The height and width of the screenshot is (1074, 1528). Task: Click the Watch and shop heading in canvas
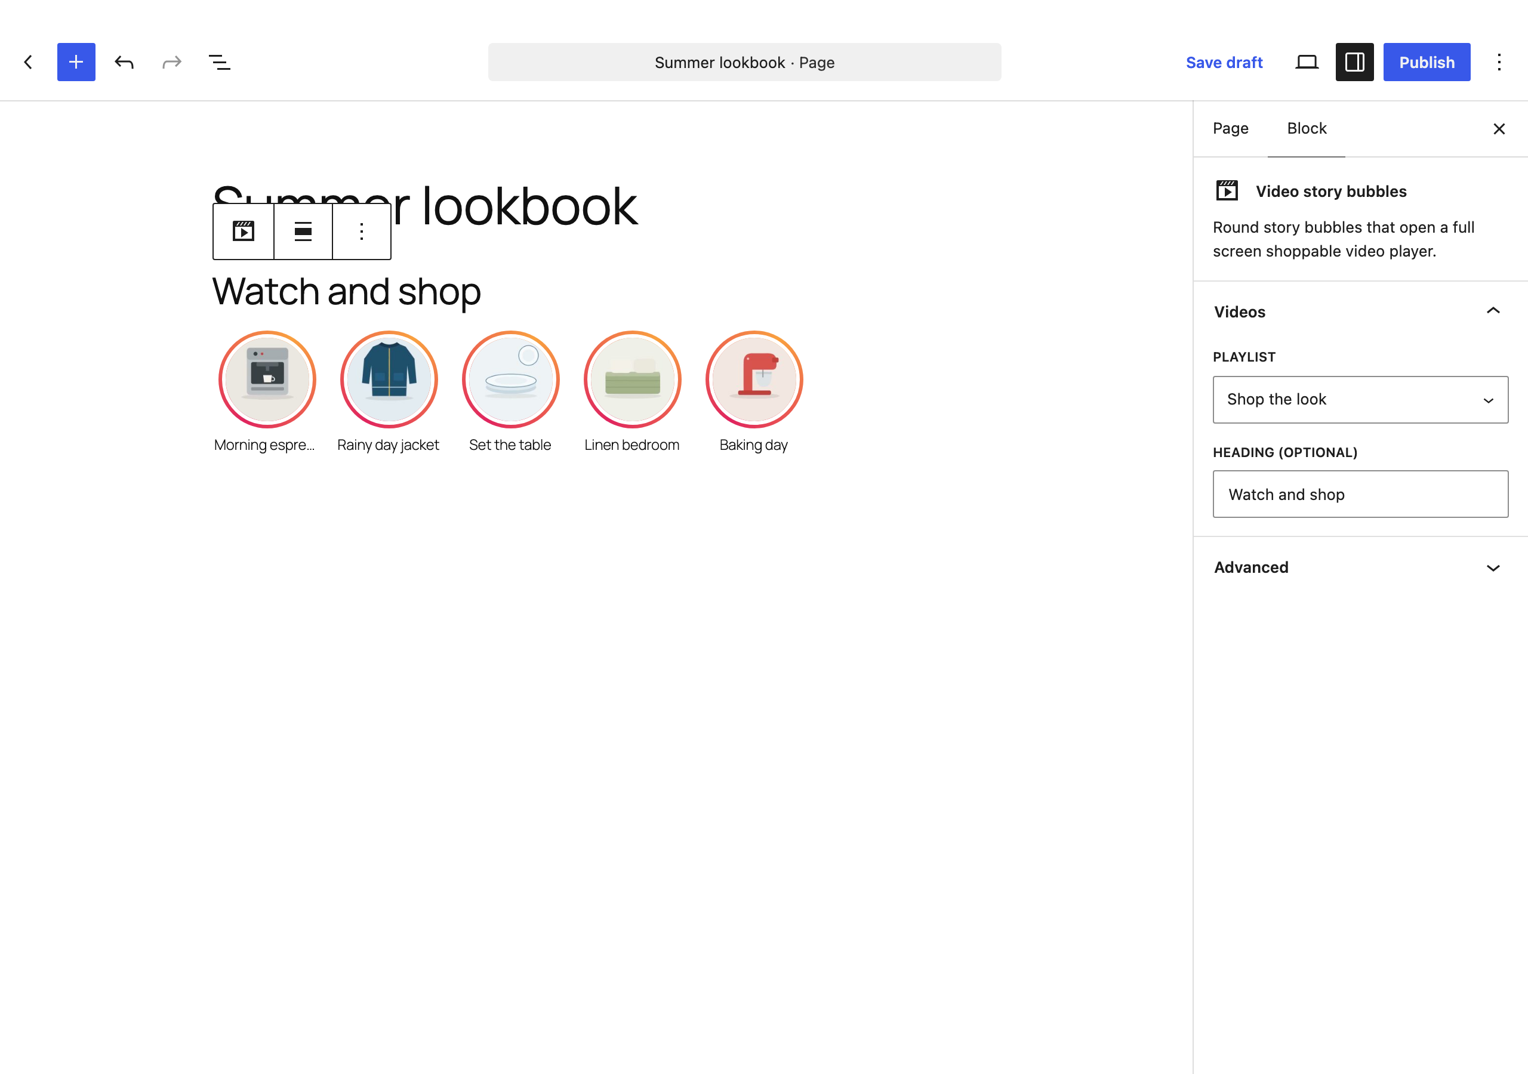click(346, 291)
